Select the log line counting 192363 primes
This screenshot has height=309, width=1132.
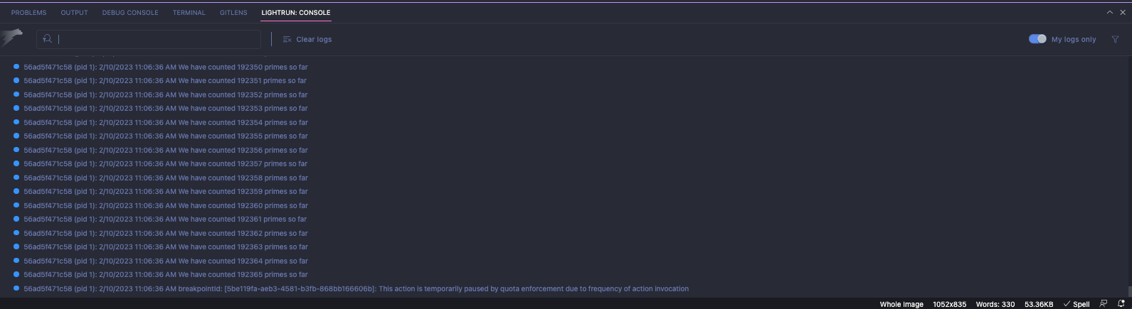(x=165, y=247)
